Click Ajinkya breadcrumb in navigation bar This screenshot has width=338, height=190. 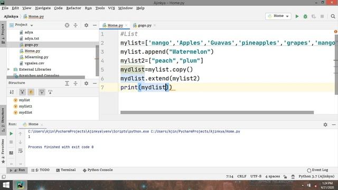[x=11, y=16]
